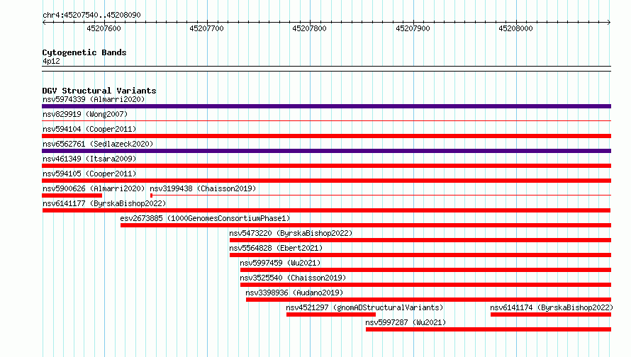Click the Cytogenetic Bands track title
This screenshot has width=631, height=357.
84,52
